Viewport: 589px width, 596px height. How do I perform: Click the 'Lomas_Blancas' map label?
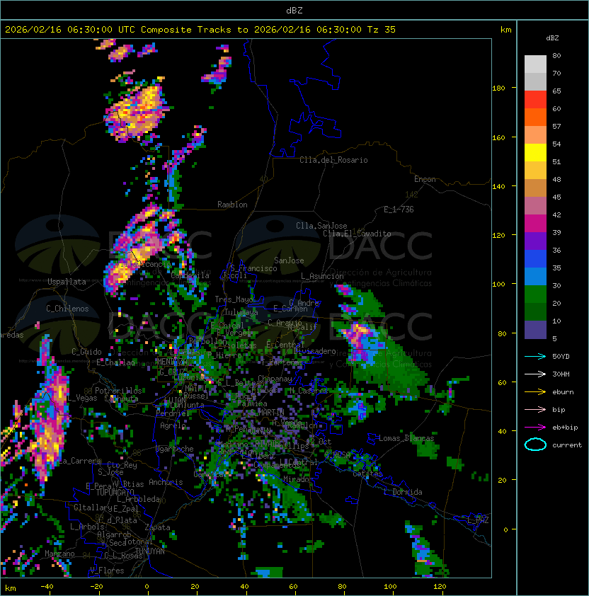click(406, 438)
